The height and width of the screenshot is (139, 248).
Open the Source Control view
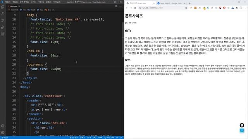point(3,20)
